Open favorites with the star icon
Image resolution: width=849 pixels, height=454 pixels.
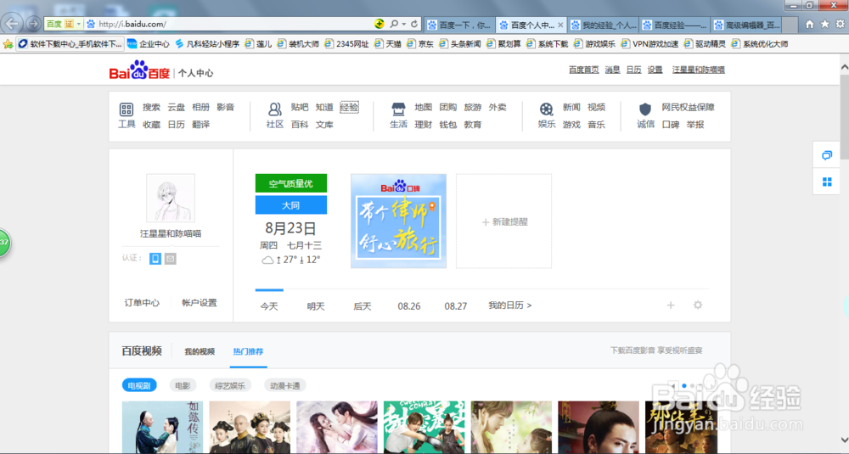[x=824, y=24]
